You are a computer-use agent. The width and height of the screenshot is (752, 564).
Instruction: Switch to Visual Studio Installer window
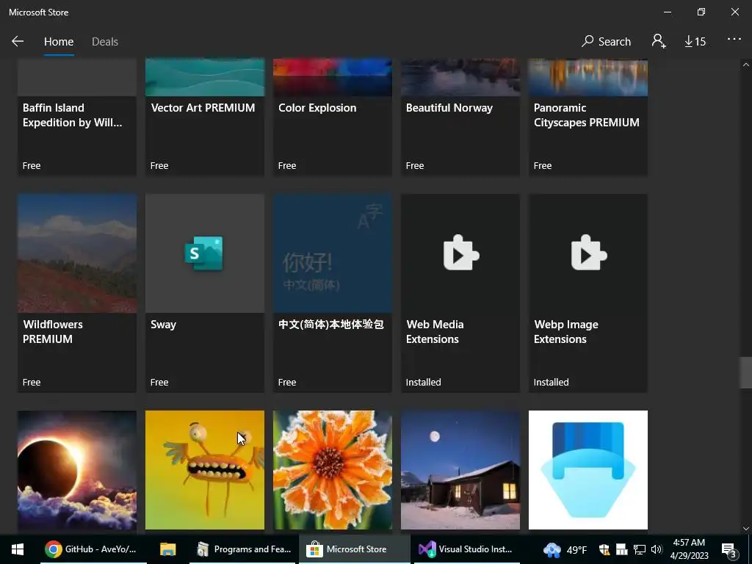coord(466,549)
